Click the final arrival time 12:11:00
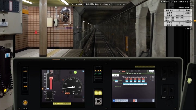 pyautogui.click(x=179, y=25)
